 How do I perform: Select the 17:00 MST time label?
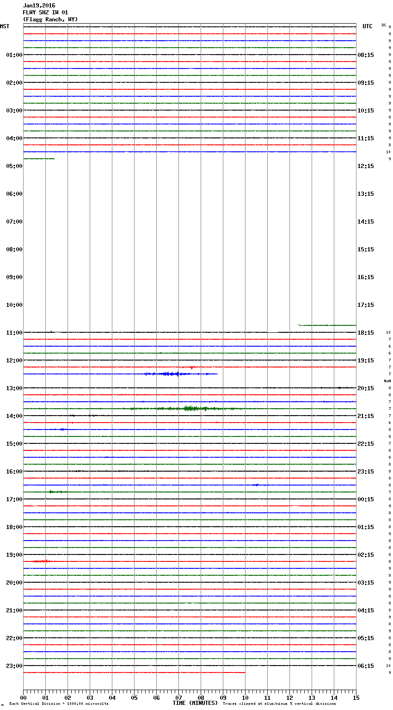[14, 499]
